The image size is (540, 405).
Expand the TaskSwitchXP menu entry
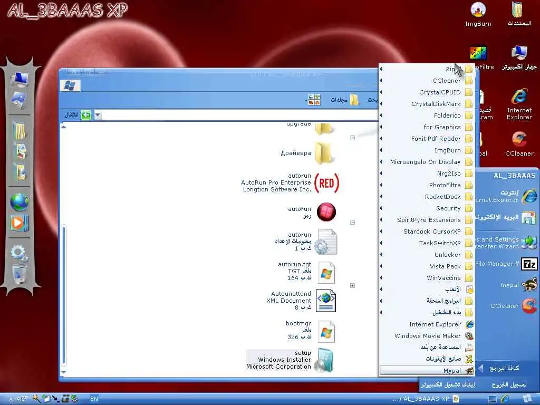[x=427, y=243]
